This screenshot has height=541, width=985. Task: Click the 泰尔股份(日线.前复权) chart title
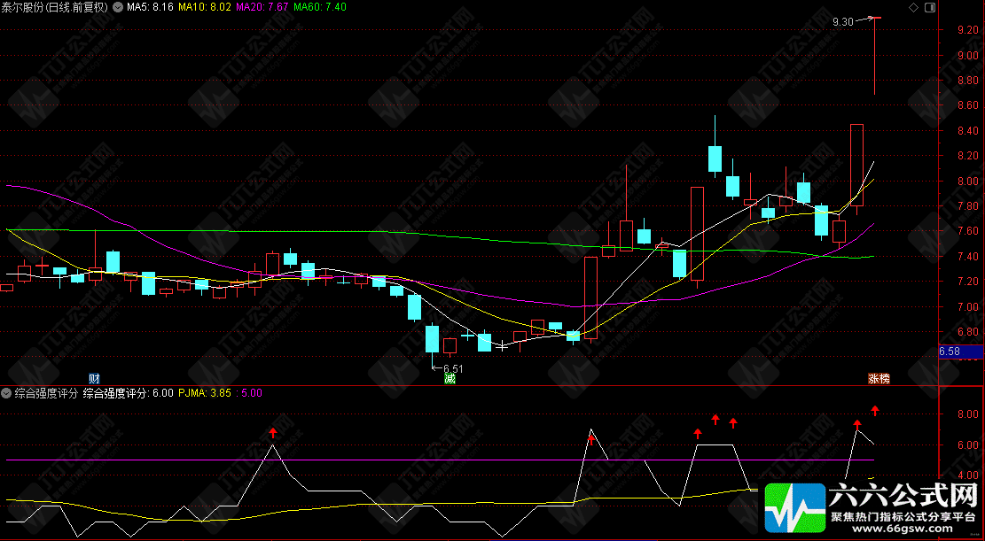point(54,8)
